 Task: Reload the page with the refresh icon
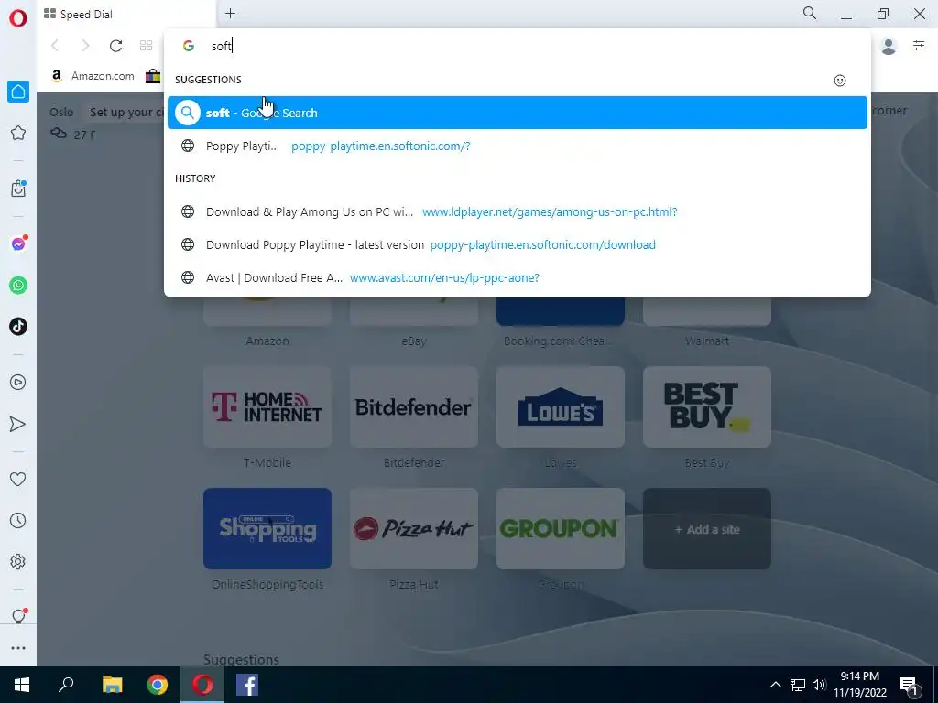click(x=116, y=46)
